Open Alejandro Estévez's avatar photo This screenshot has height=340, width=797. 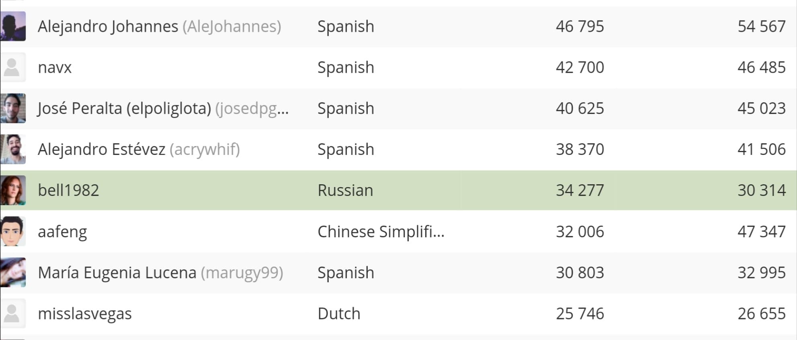click(13, 149)
